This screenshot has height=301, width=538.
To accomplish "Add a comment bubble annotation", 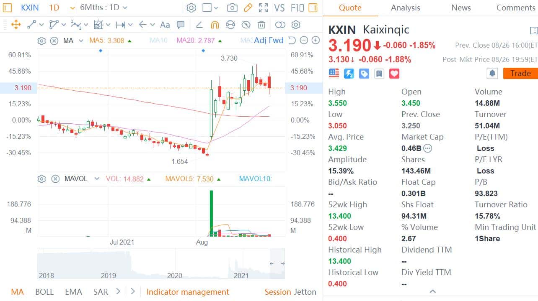I will (x=181, y=25).
